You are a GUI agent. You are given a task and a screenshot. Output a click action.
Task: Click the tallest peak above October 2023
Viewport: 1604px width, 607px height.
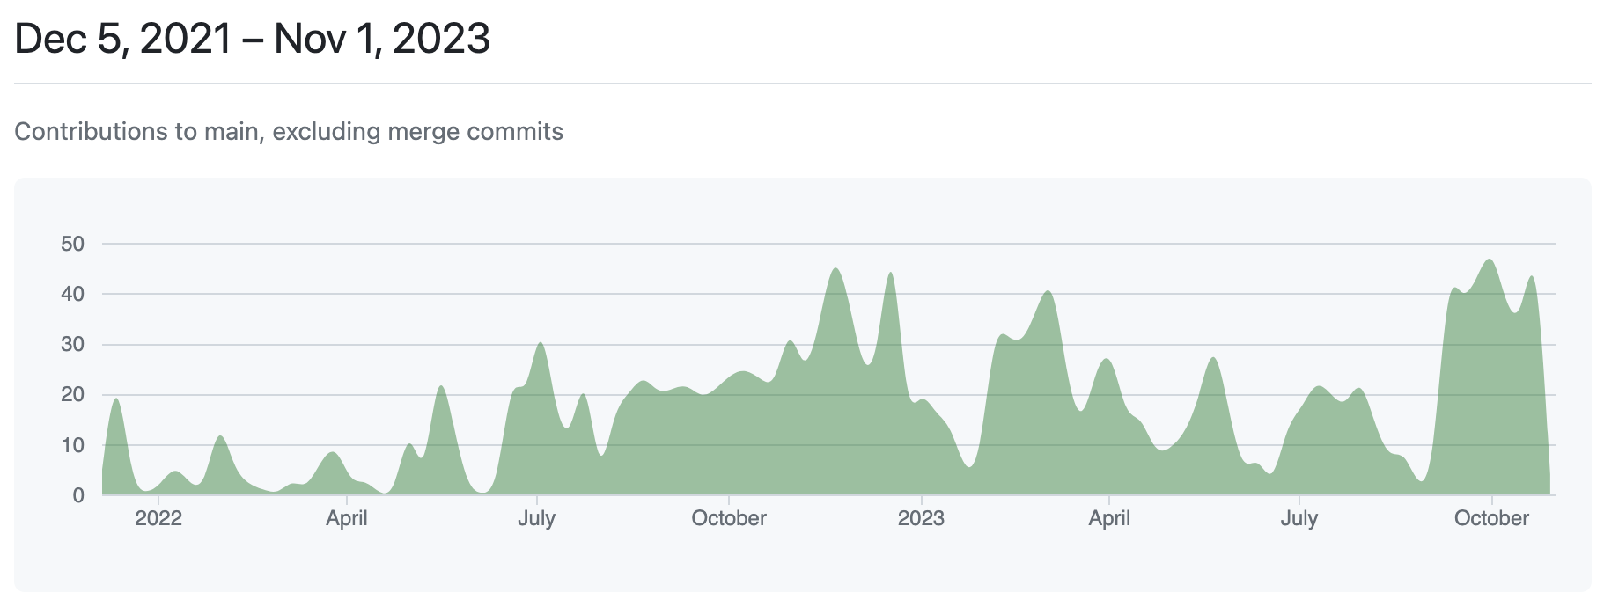1489,260
